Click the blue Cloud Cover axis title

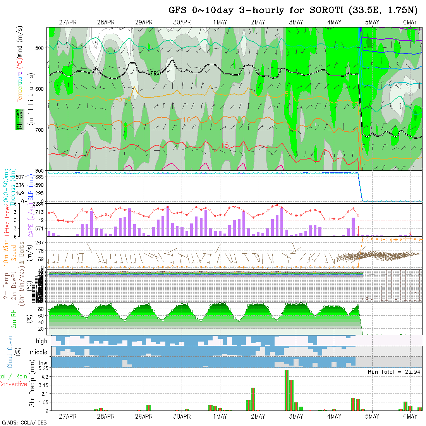point(10,352)
